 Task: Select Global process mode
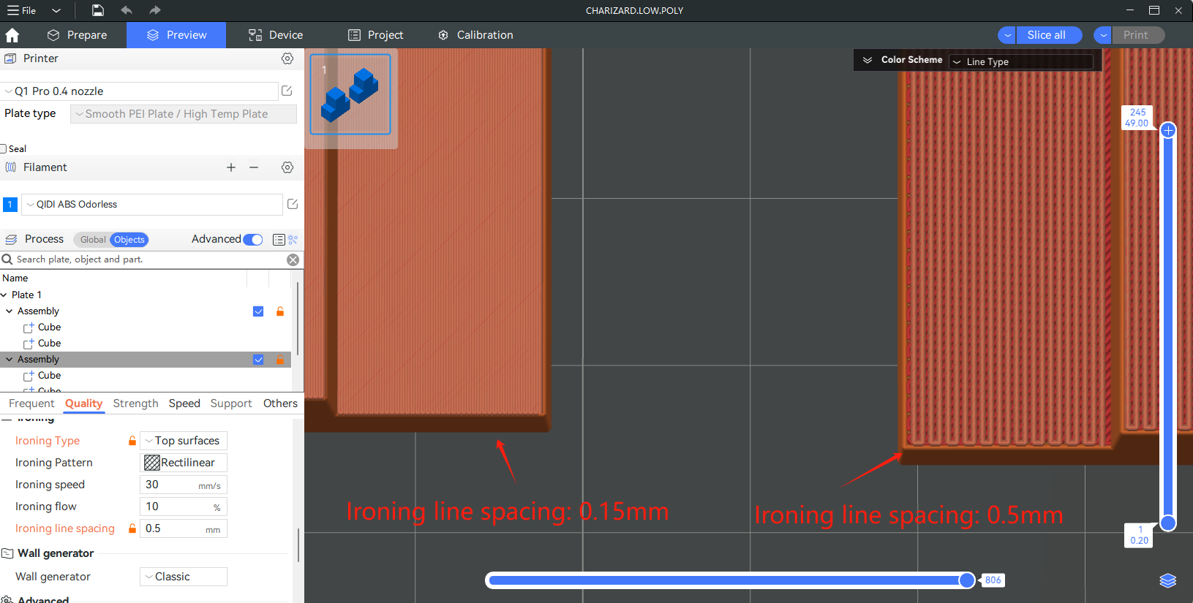[x=93, y=240]
